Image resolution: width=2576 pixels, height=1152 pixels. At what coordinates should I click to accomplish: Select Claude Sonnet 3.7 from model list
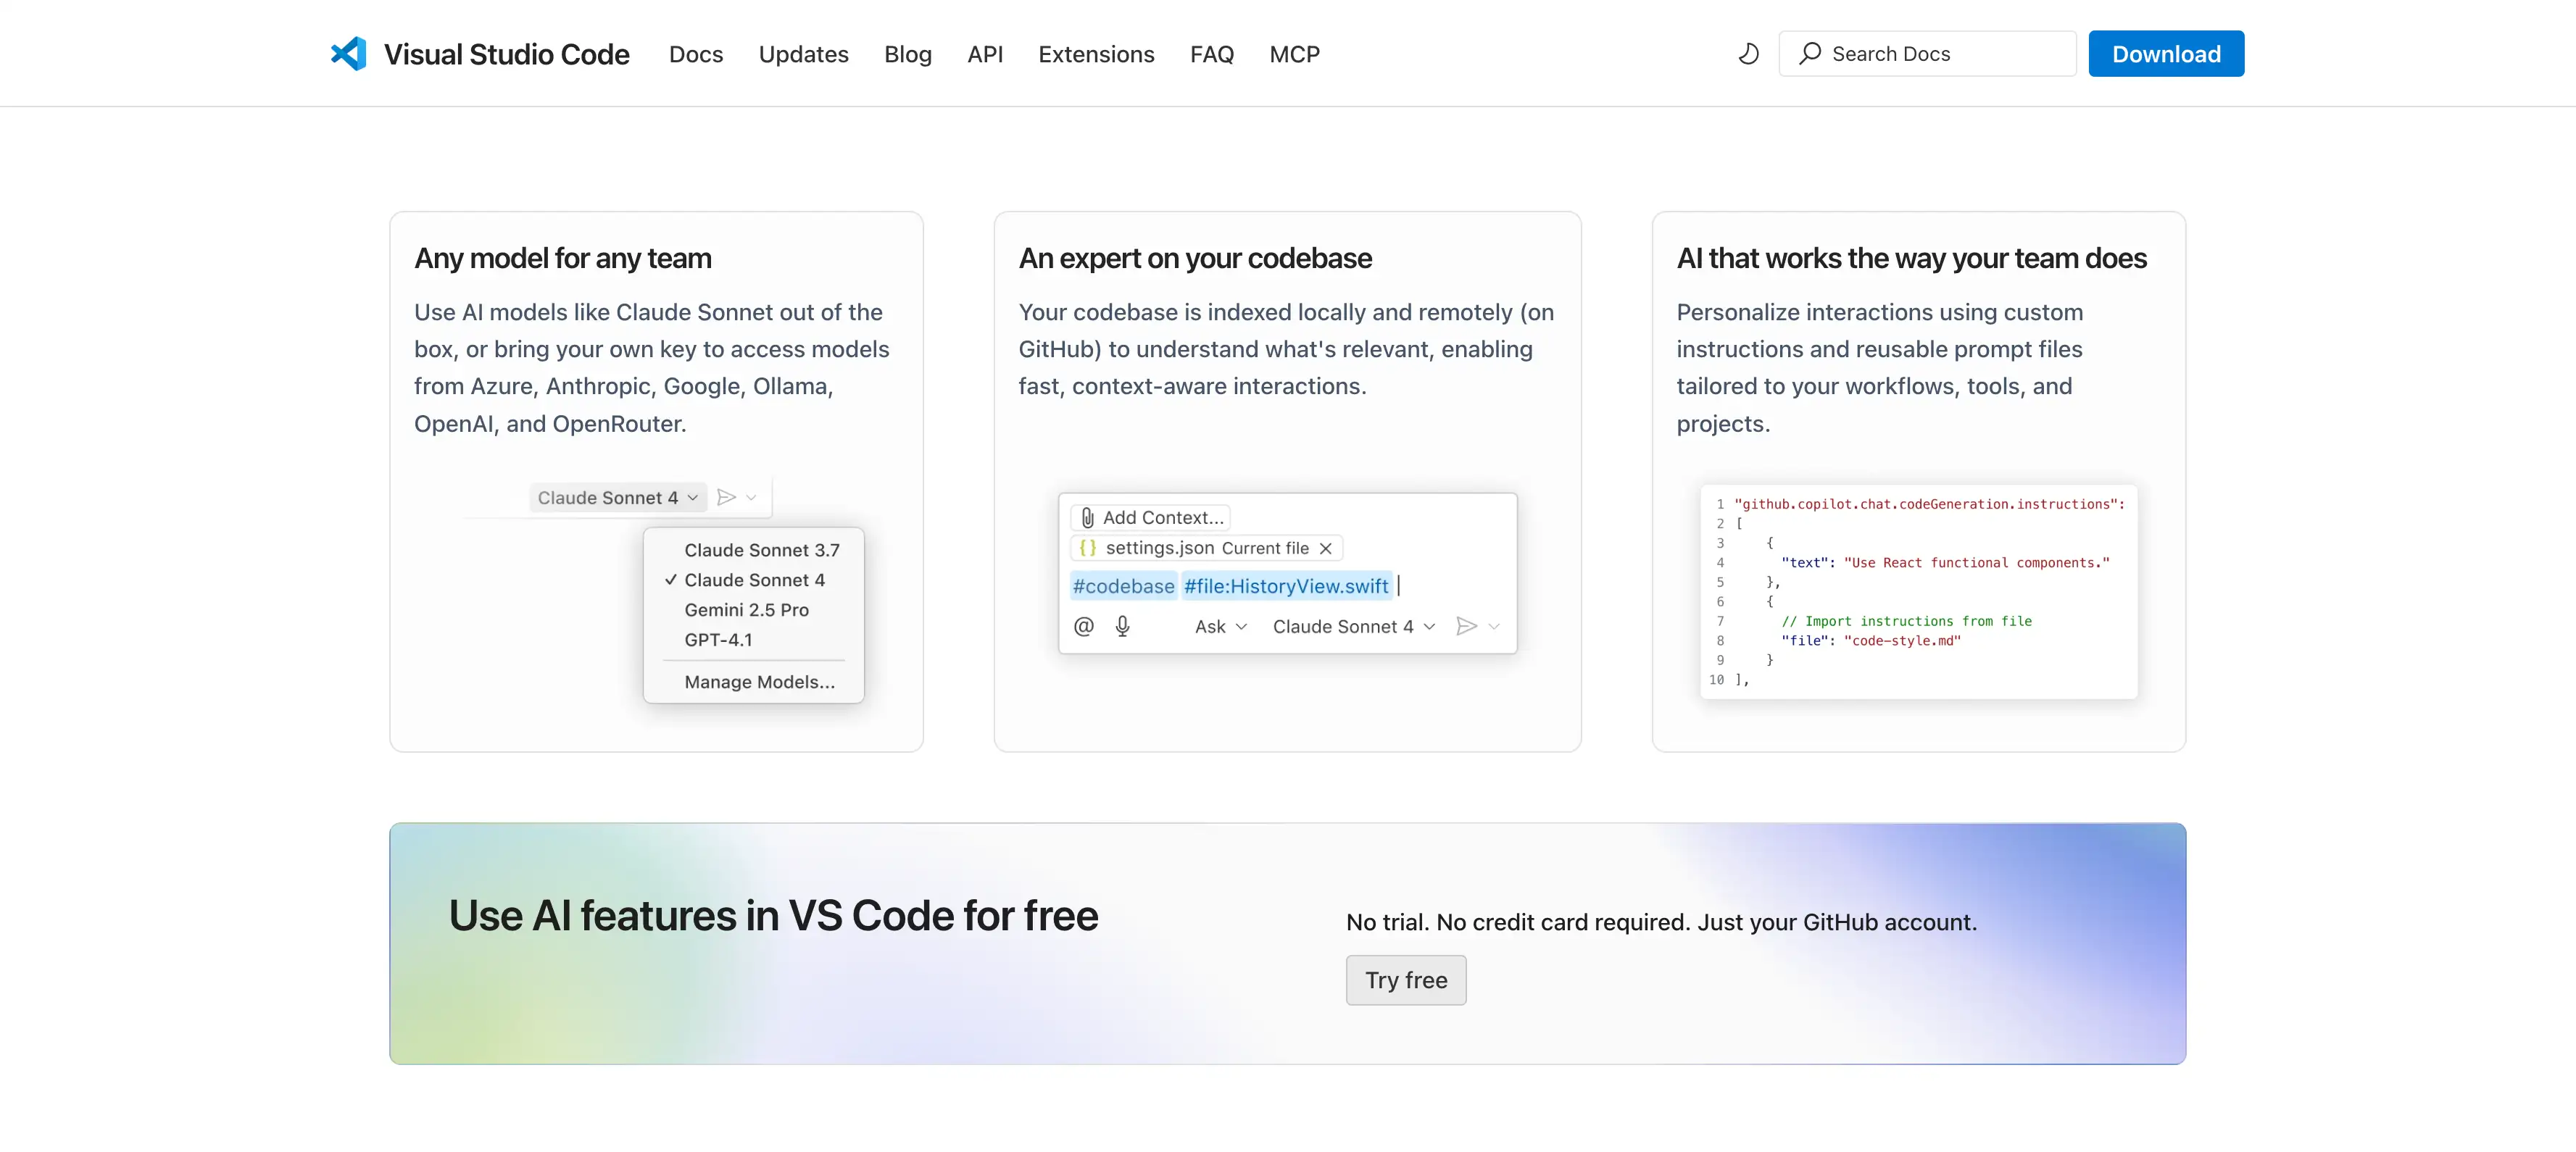(761, 550)
